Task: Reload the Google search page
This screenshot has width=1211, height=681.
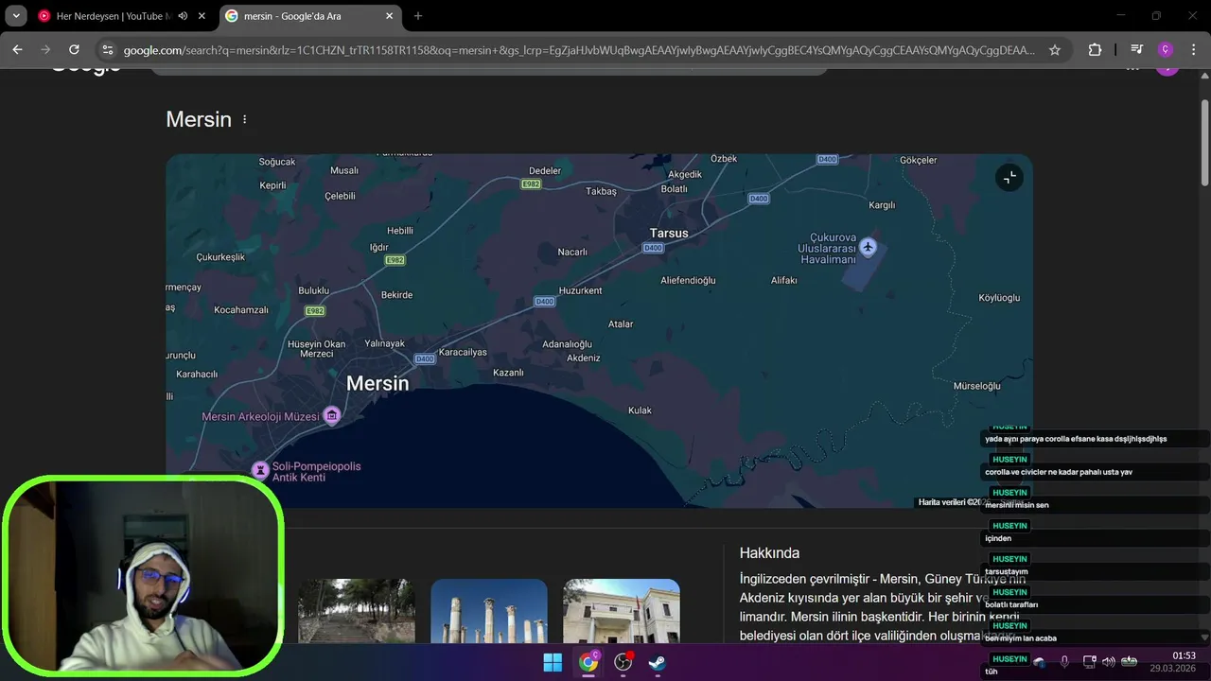Action: pyautogui.click(x=74, y=50)
